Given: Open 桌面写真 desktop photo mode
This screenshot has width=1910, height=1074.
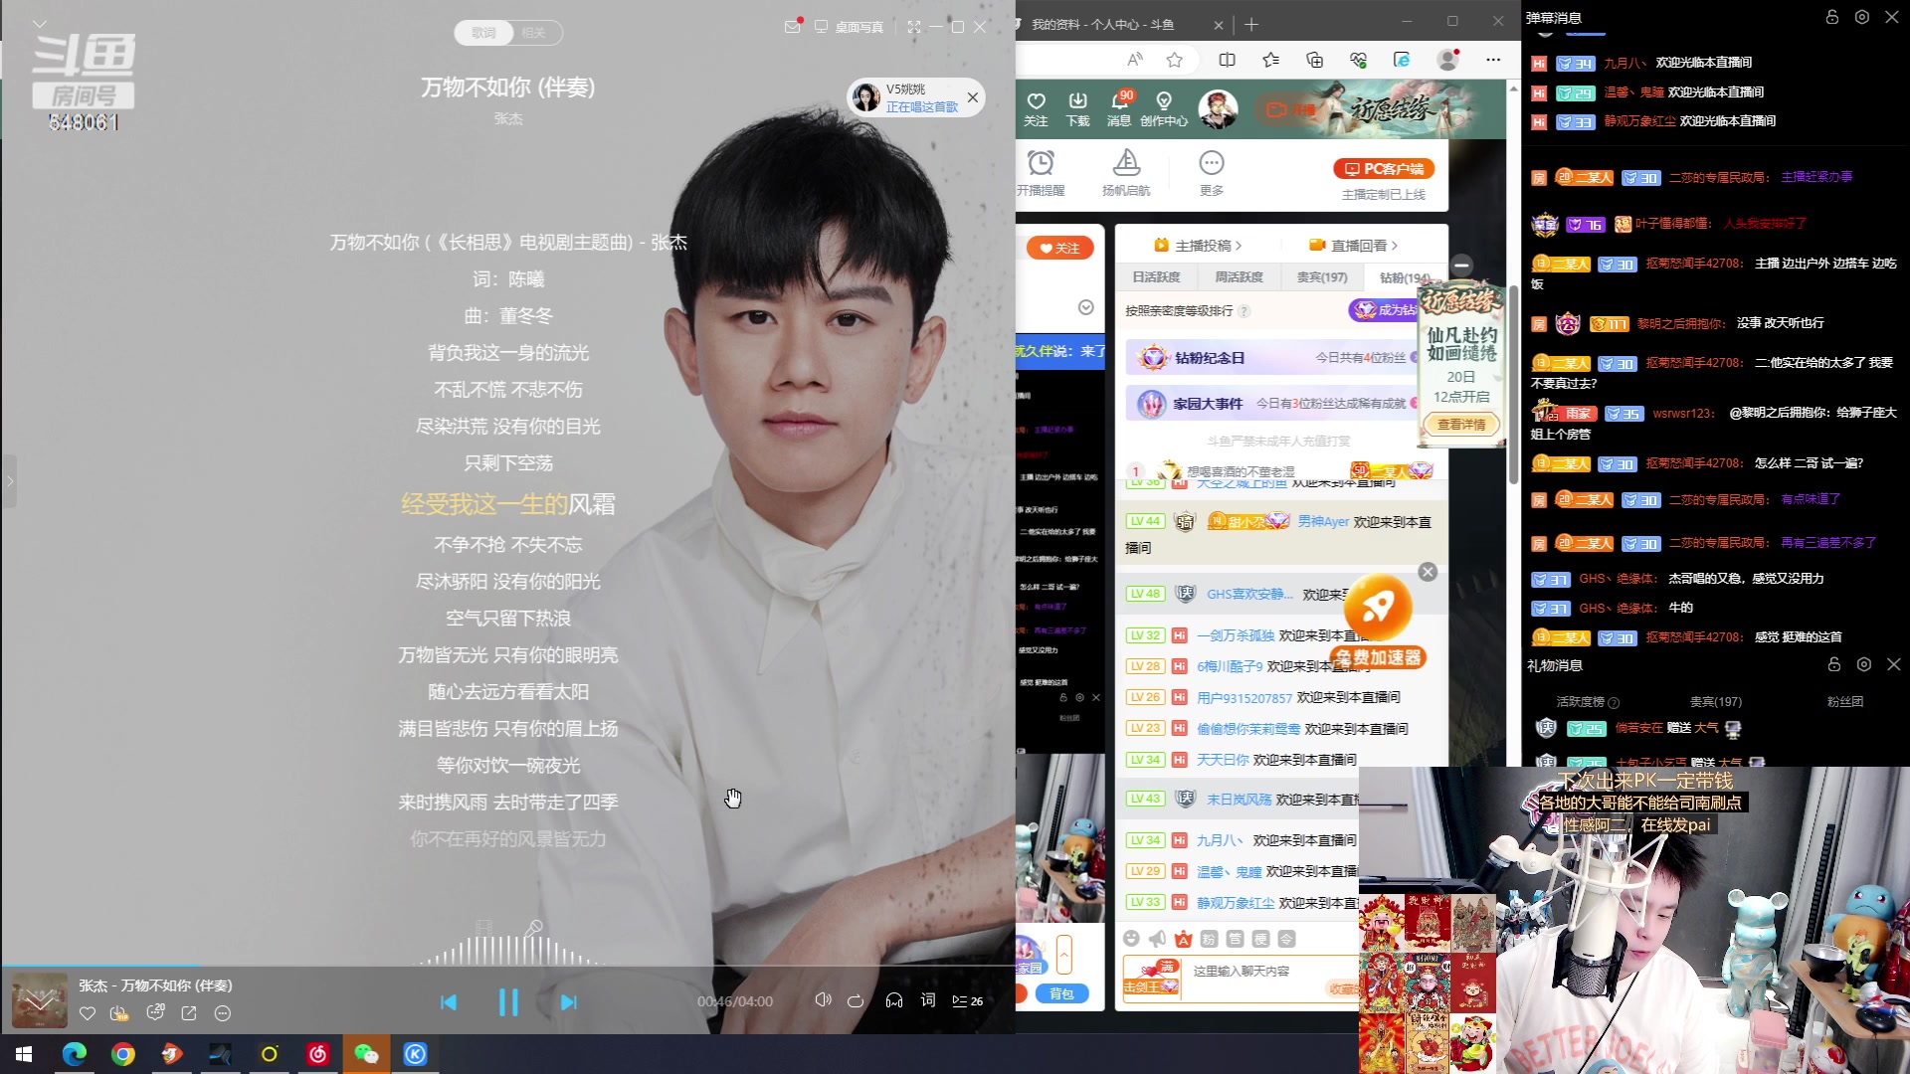Looking at the screenshot, I should point(850,27).
